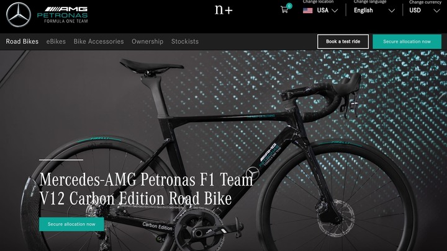Screen dimensions: 447x251
Task: Expand the USD currency selector
Action: (425, 11)
